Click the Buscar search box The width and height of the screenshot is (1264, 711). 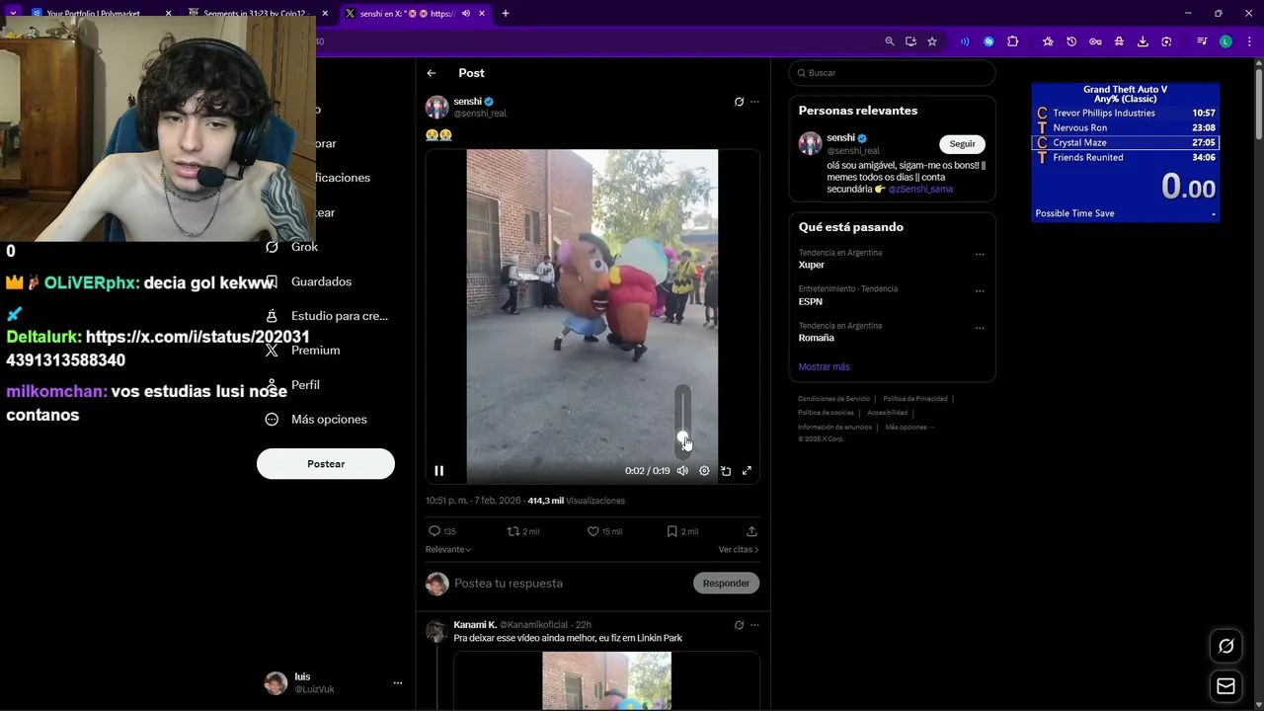(892, 73)
